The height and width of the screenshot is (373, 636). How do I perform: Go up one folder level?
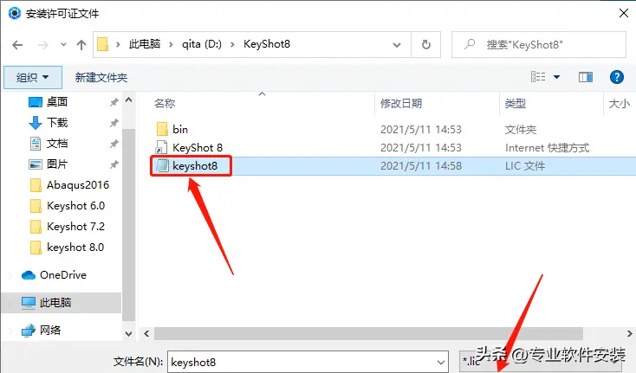pyautogui.click(x=81, y=44)
